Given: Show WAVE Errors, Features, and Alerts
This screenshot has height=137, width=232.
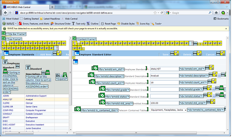Looking at the screenshot, I should pyautogui.click(x=34, y=24).
